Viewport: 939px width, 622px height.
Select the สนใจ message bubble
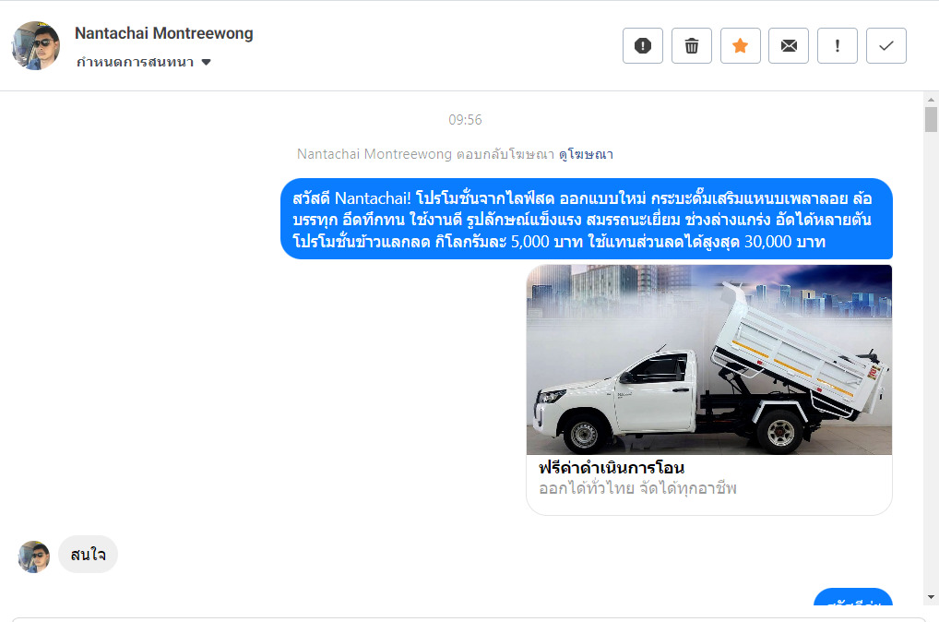point(88,555)
